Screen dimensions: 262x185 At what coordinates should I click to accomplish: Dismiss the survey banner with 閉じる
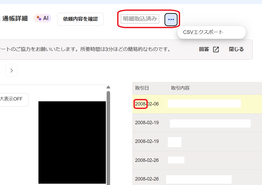click(236, 49)
